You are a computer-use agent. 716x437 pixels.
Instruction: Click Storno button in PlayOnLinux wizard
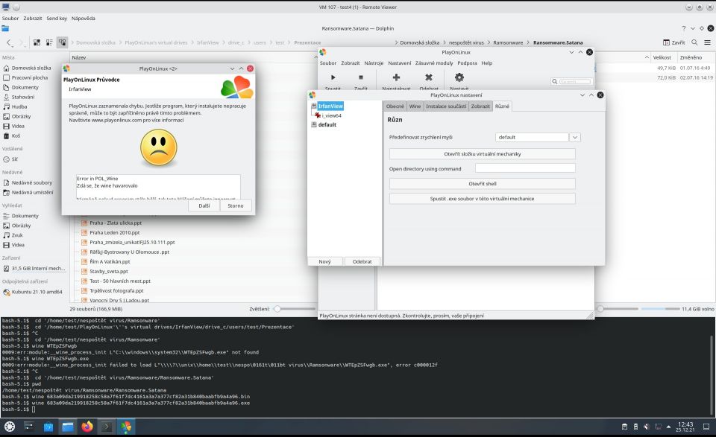tap(236, 206)
